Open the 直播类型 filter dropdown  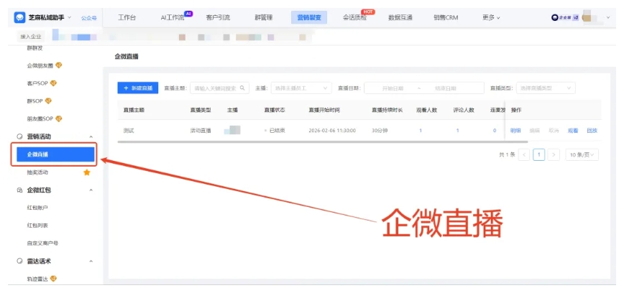click(x=546, y=88)
